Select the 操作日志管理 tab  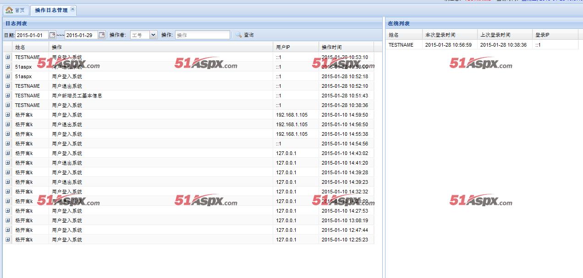click(x=51, y=10)
